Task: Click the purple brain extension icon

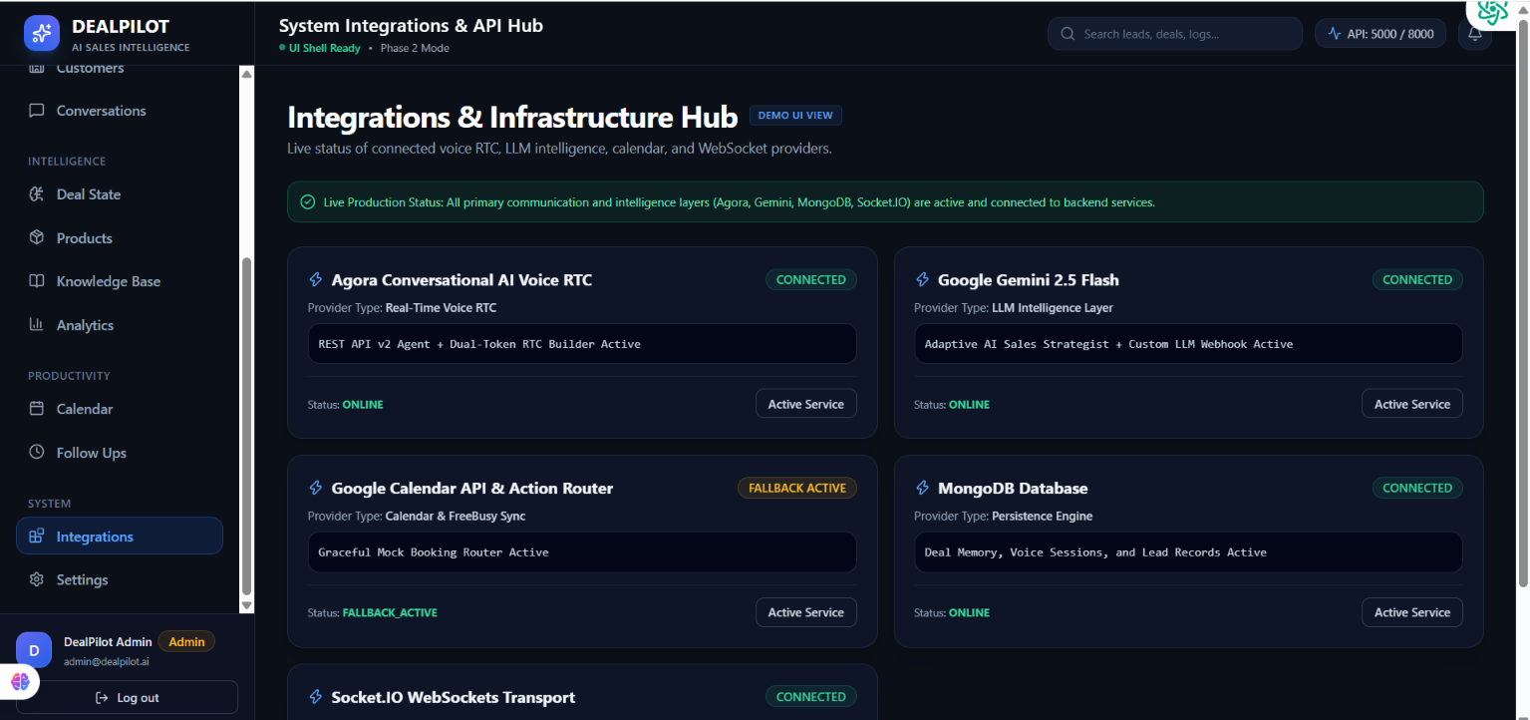Action: pos(21,682)
